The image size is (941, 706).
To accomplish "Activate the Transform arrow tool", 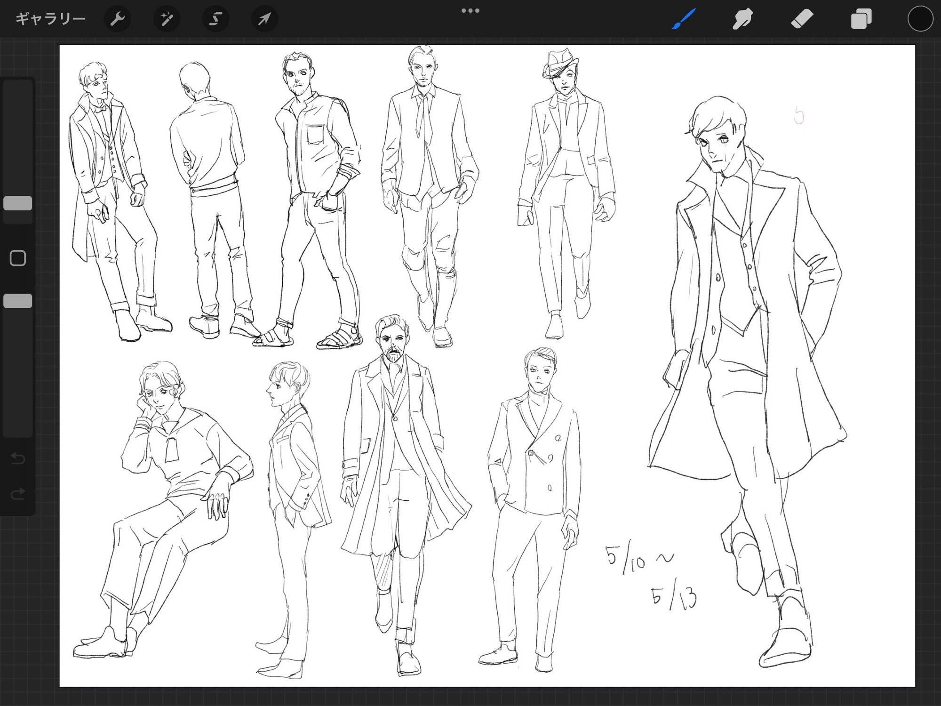I will 264,19.
